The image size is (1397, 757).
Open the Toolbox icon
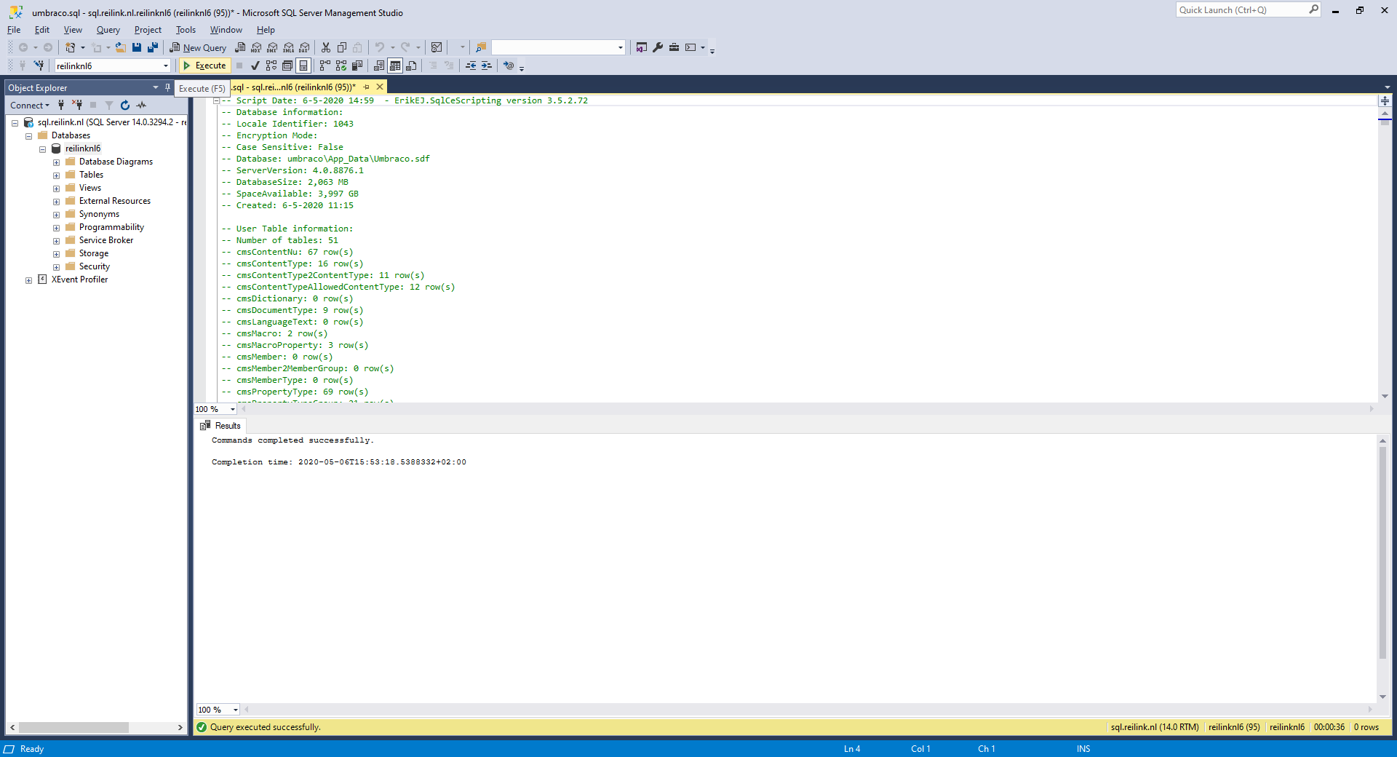[674, 47]
